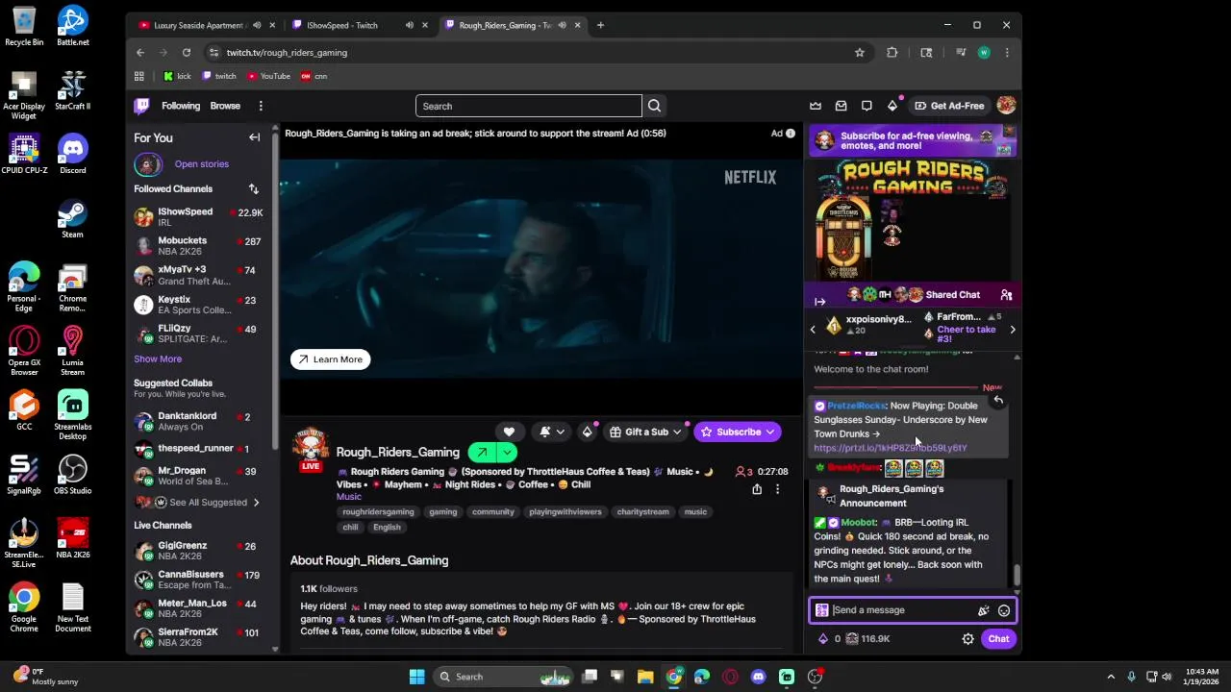The height and width of the screenshot is (692, 1231).
Task: Open chat settings gear icon
Action: click(x=968, y=639)
